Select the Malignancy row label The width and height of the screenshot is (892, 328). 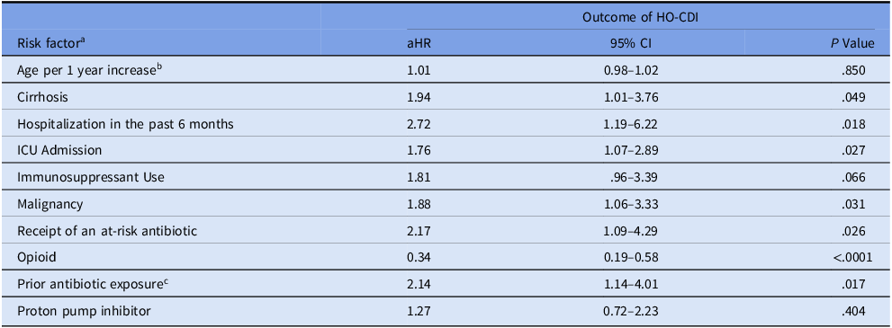click(43, 204)
